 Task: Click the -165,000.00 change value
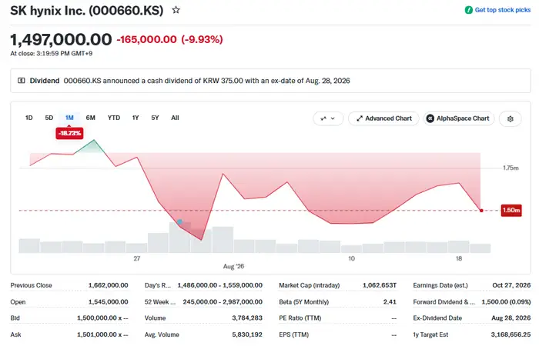(x=147, y=39)
